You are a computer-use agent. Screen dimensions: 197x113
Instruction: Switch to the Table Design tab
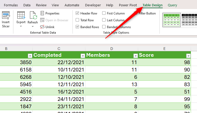click(x=152, y=5)
